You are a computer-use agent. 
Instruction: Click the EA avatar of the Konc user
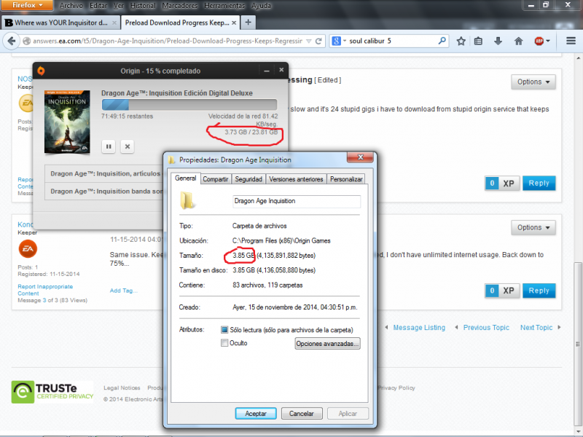pyautogui.click(x=28, y=249)
